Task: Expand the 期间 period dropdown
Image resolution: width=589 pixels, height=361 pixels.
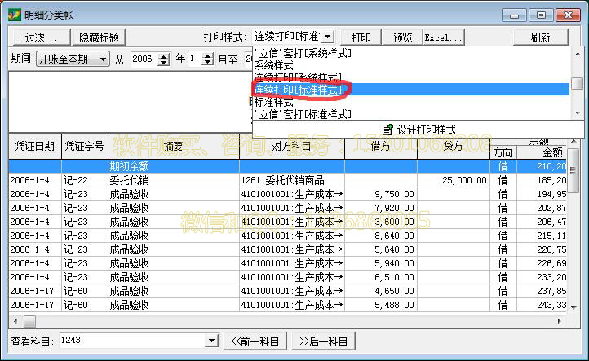Action: tap(103, 59)
